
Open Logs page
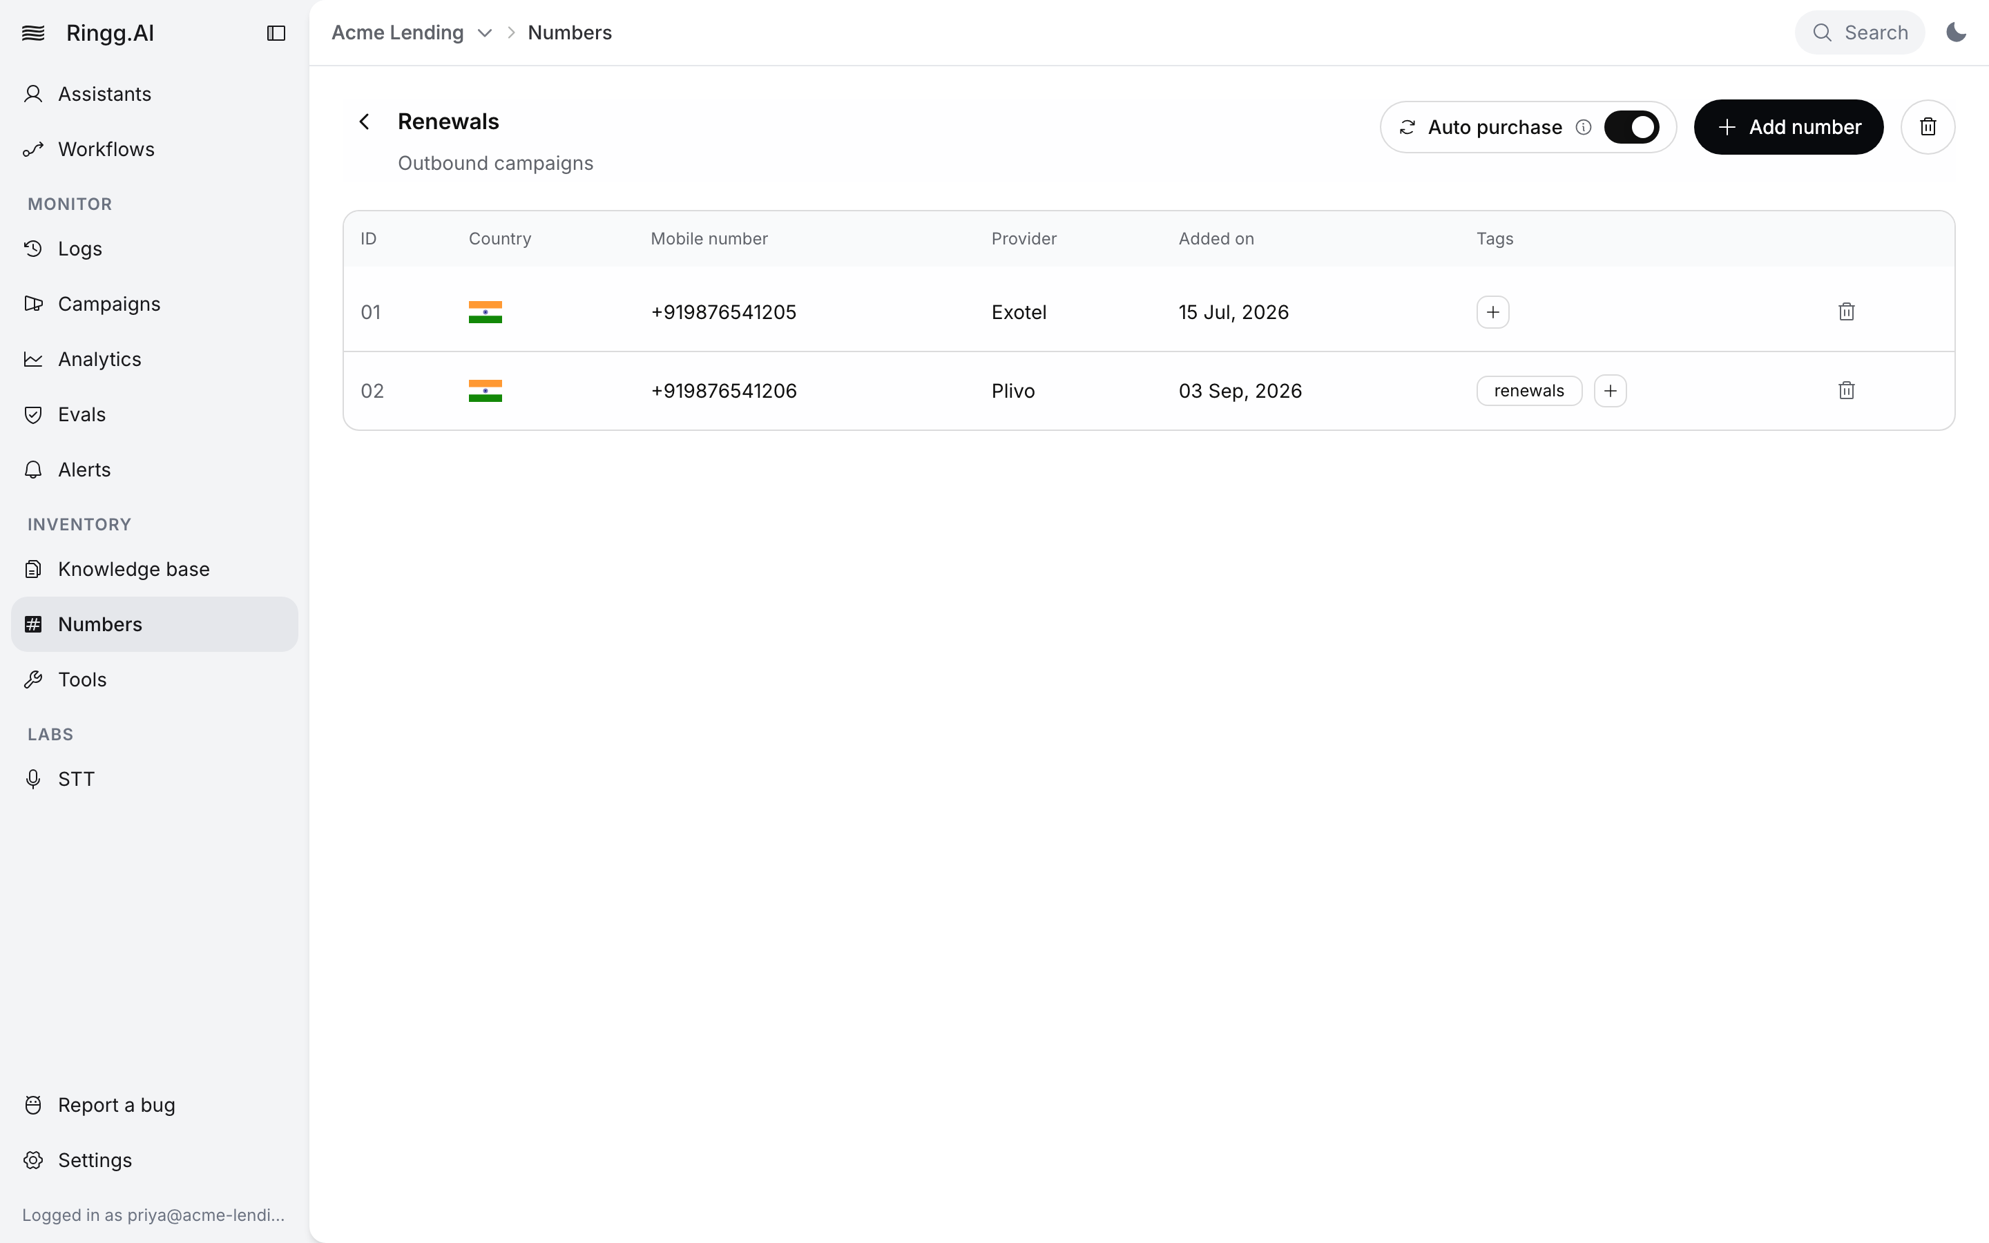155,249
